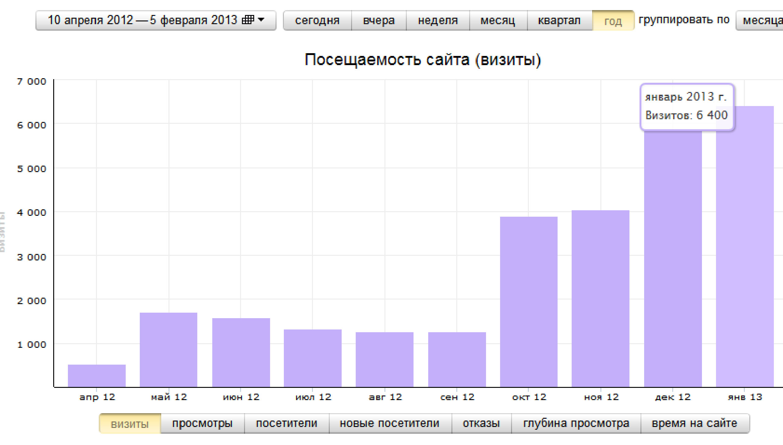Click the chart title Посещаемость сайта (визиты)

(423, 60)
